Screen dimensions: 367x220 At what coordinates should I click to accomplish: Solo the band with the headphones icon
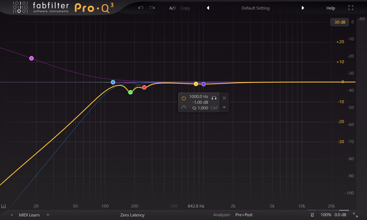coord(214,98)
